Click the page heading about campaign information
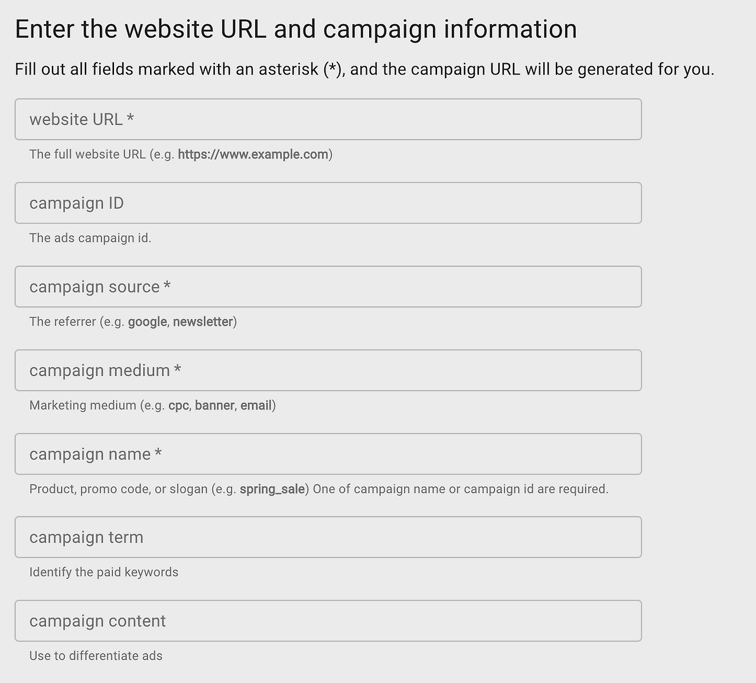 pos(295,29)
